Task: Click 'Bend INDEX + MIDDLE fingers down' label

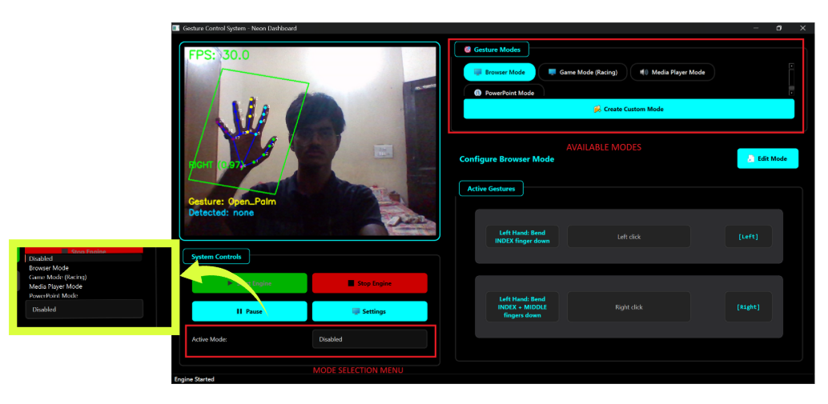Action: tap(522, 307)
